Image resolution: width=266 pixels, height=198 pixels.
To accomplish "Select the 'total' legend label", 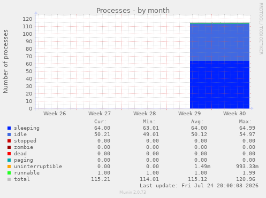I will click(x=22, y=179).
